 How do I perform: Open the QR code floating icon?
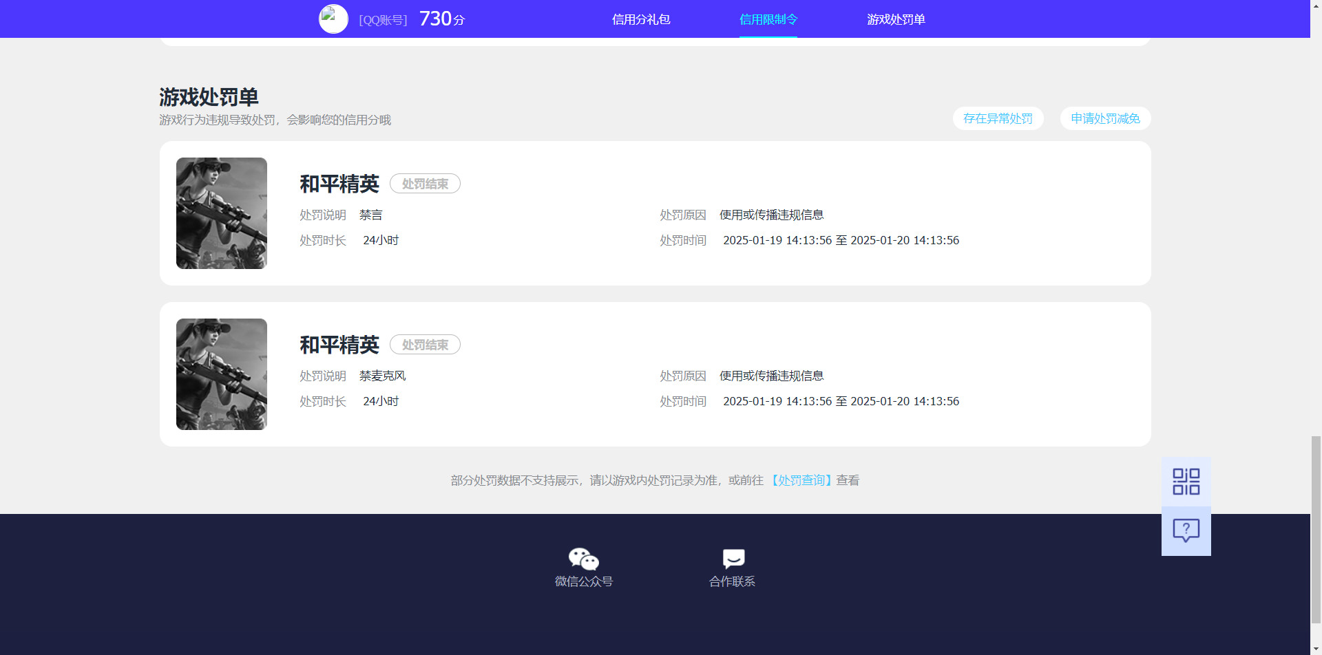click(x=1186, y=482)
